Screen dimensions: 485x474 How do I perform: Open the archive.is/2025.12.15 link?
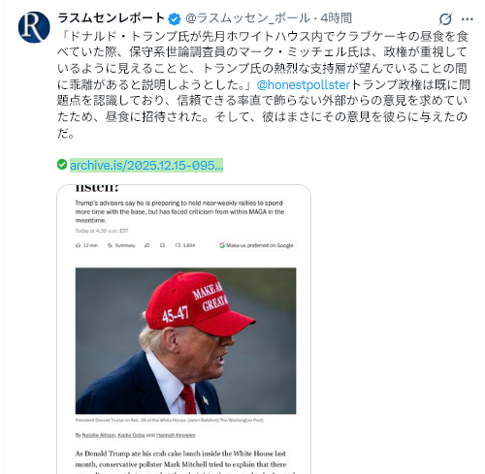(146, 165)
